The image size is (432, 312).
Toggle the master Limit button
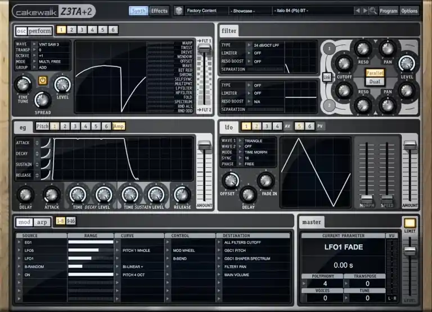click(x=409, y=223)
